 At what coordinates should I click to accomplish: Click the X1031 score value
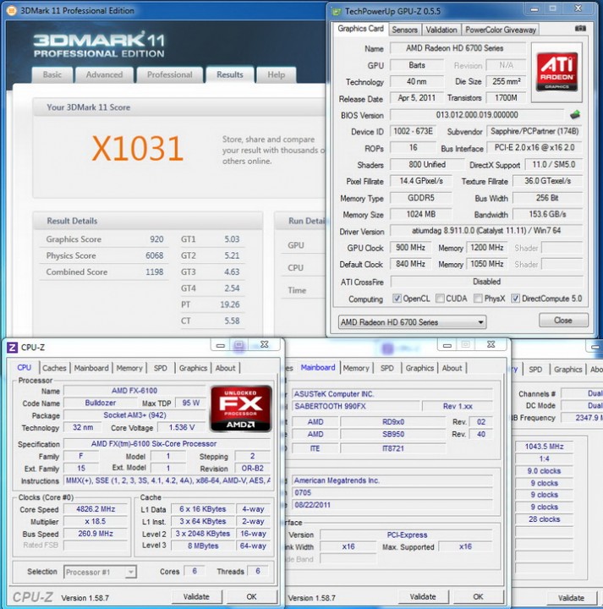[x=138, y=148]
